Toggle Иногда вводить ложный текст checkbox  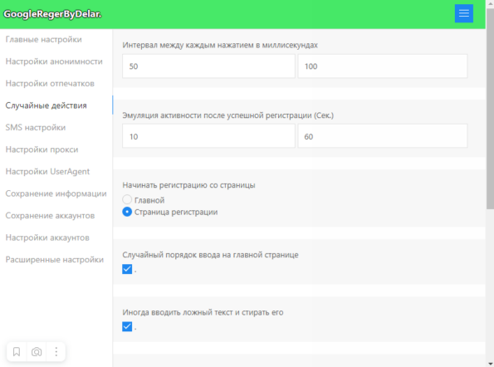click(127, 326)
